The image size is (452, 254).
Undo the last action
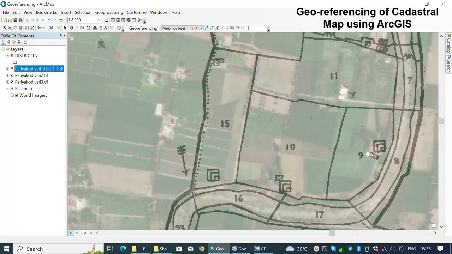pos(49,20)
